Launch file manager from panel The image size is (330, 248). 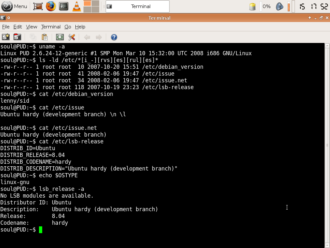point(38,6)
